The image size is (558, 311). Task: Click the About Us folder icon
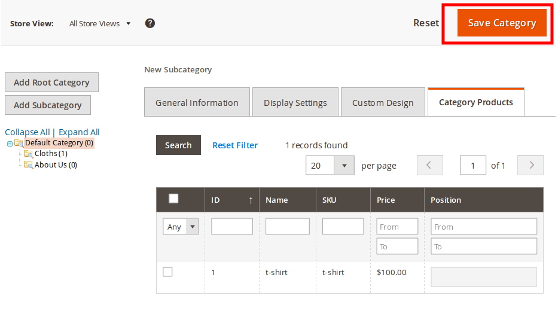click(x=28, y=165)
